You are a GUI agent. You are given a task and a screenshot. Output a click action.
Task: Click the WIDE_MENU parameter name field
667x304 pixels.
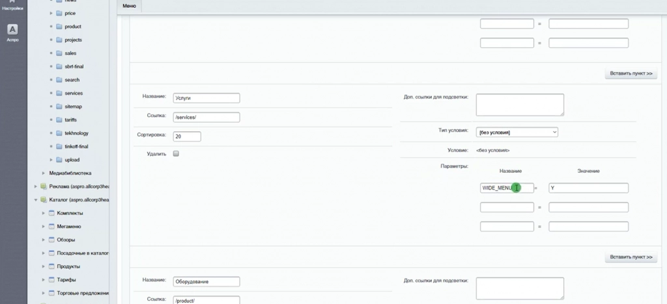click(507, 188)
